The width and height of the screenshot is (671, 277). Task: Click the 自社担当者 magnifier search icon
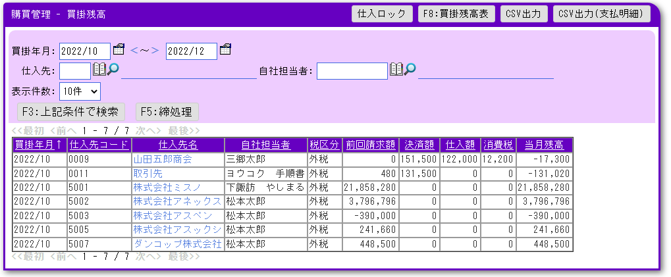click(x=410, y=69)
